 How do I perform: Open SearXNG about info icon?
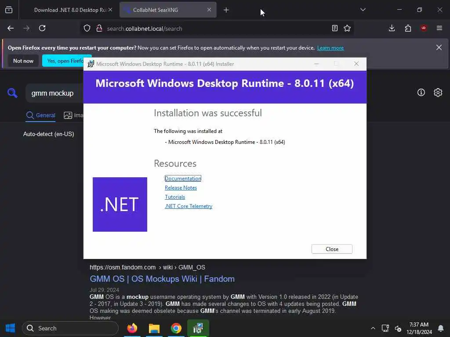[421, 92]
